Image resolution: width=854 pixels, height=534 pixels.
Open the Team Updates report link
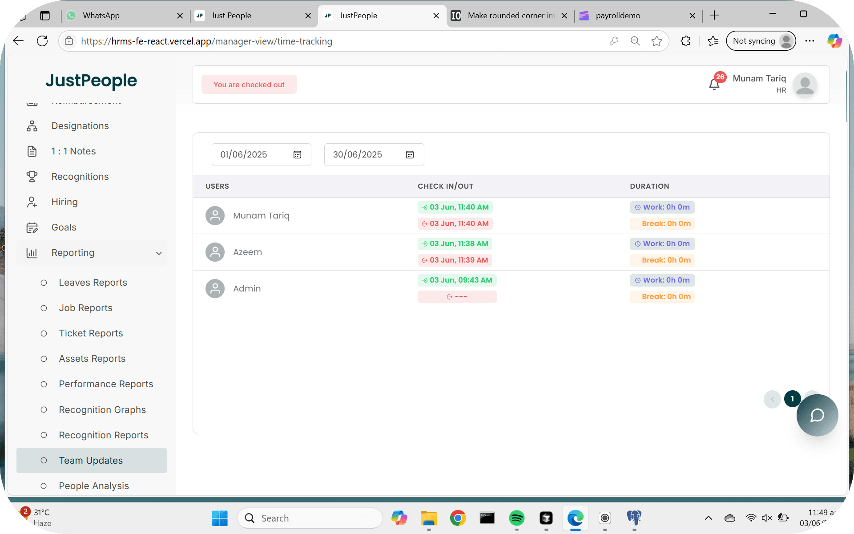tap(91, 461)
